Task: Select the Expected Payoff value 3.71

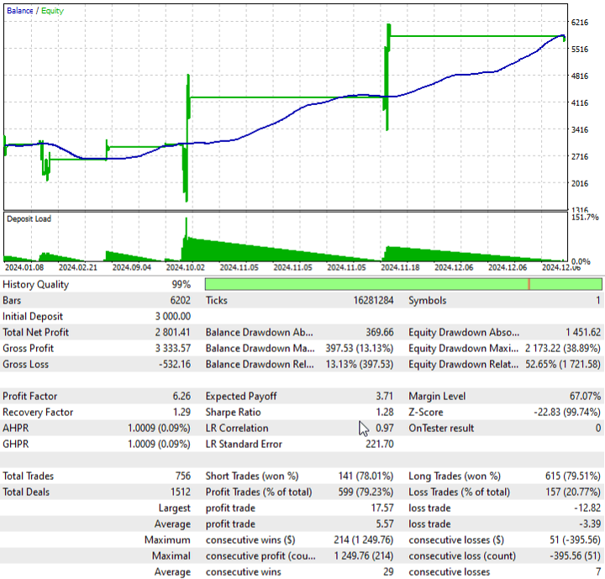Action: (x=384, y=396)
